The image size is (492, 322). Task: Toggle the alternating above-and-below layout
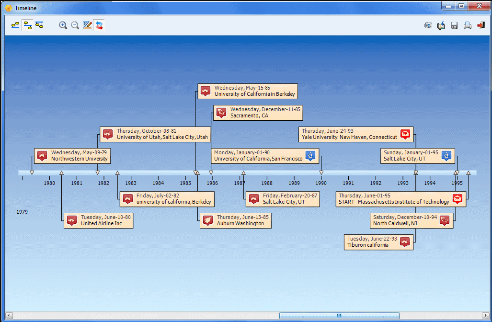coord(27,25)
